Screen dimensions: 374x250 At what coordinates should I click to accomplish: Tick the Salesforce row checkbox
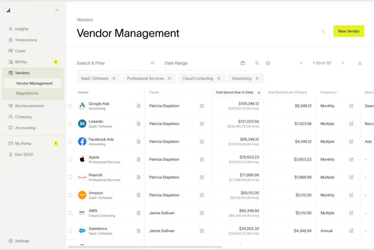[x=70, y=231]
